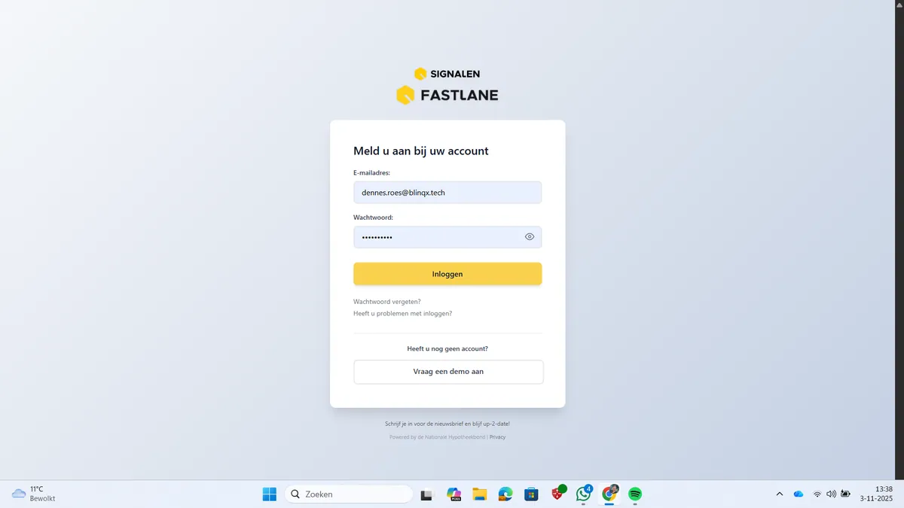Show the password with the eye icon
The image size is (904, 508).
(x=530, y=237)
